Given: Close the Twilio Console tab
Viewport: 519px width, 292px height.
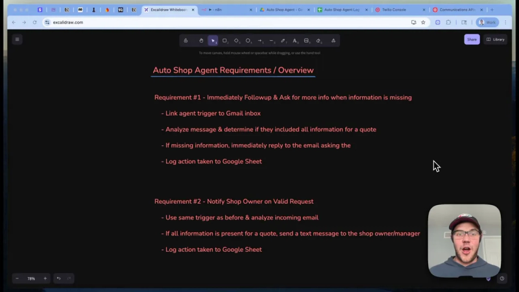Looking at the screenshot, I should point(424,10).
